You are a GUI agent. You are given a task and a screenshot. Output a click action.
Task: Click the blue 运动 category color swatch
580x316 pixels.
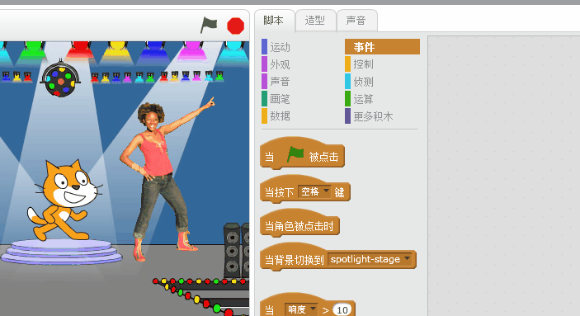[x=265, y=47]
